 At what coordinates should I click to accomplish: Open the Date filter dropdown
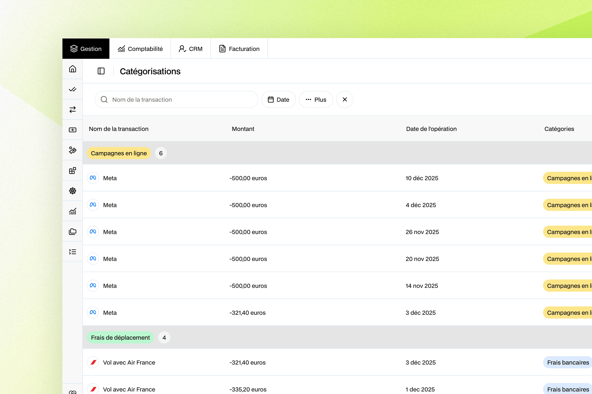[x=279, y=100]
